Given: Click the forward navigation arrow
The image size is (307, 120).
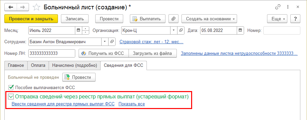Looking at the screenshot, I should pos(23,7).
